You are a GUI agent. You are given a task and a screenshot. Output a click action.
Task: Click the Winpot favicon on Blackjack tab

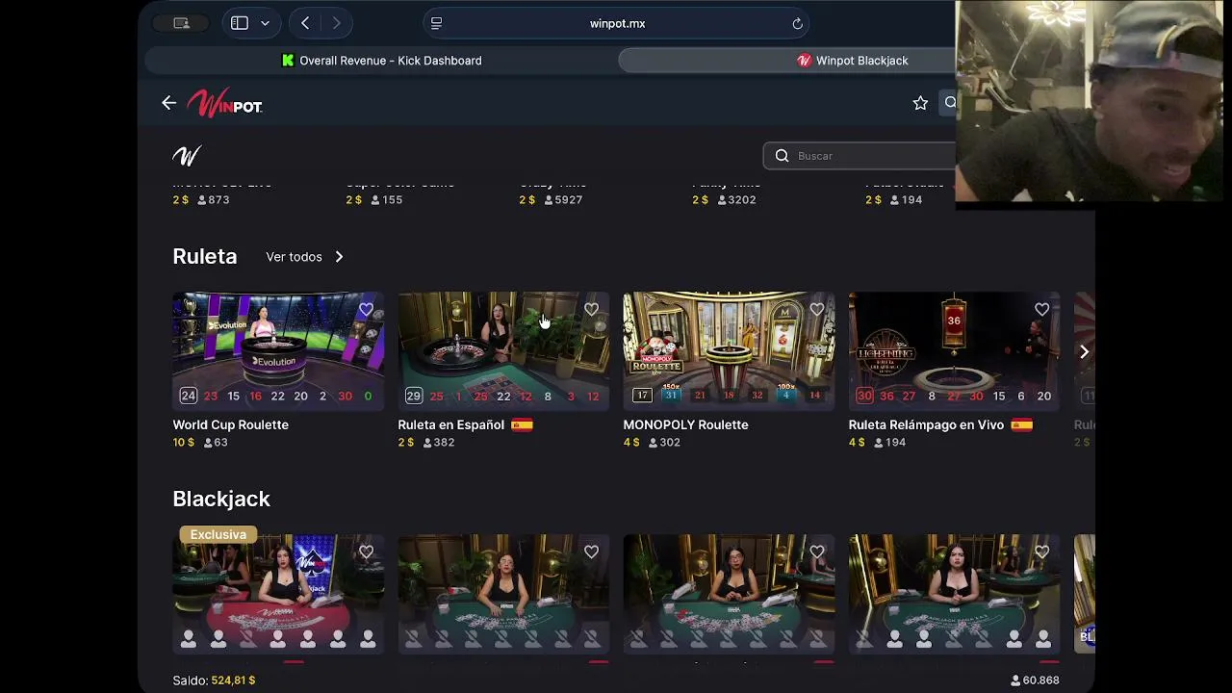tap(804, 61)
